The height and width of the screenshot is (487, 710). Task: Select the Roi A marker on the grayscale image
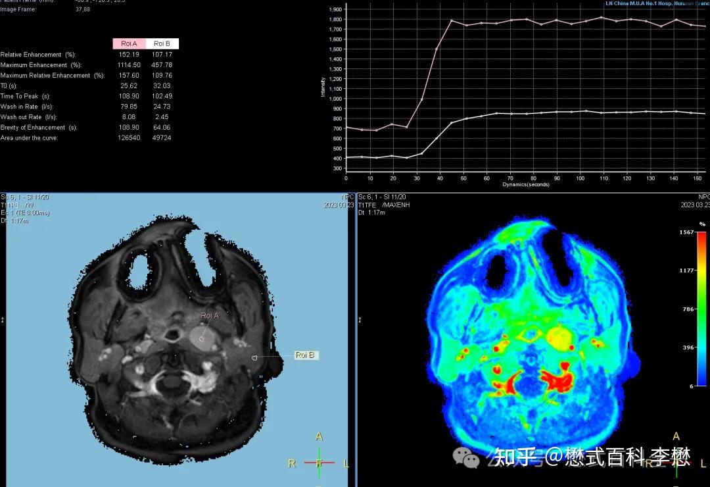point(208,315)
